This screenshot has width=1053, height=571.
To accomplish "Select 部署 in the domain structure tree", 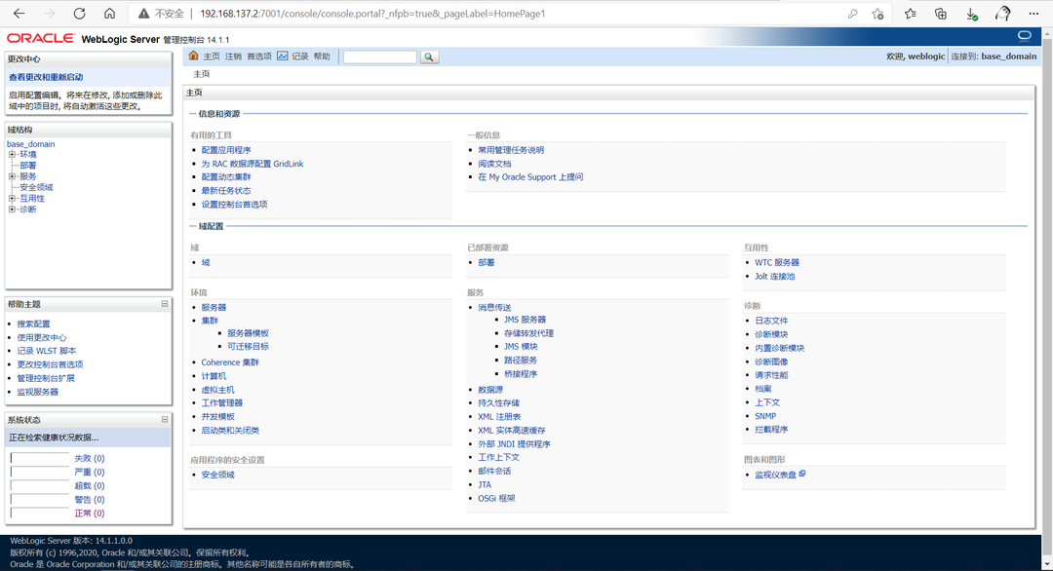I will [28, 166].
